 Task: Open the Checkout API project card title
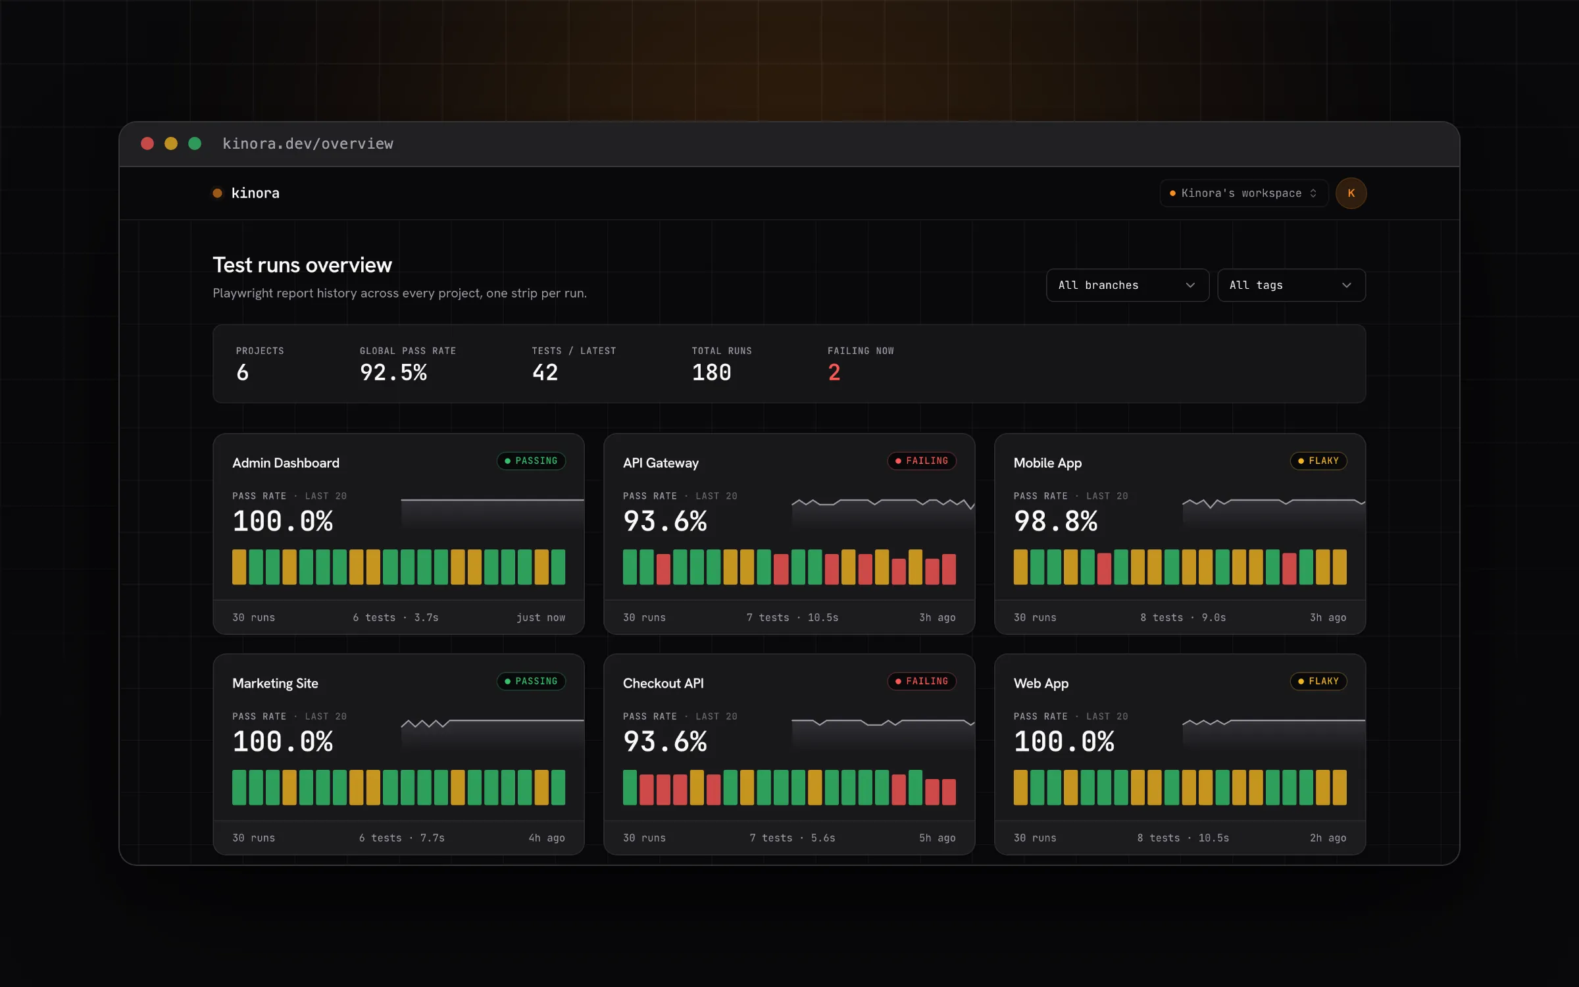(x=663, y=683)
